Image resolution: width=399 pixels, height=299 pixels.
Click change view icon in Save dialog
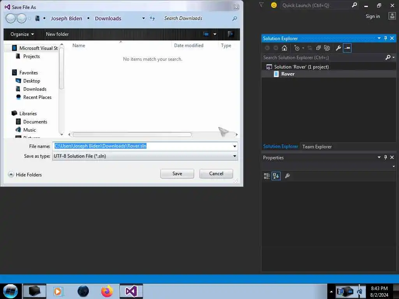coord(206,34)
